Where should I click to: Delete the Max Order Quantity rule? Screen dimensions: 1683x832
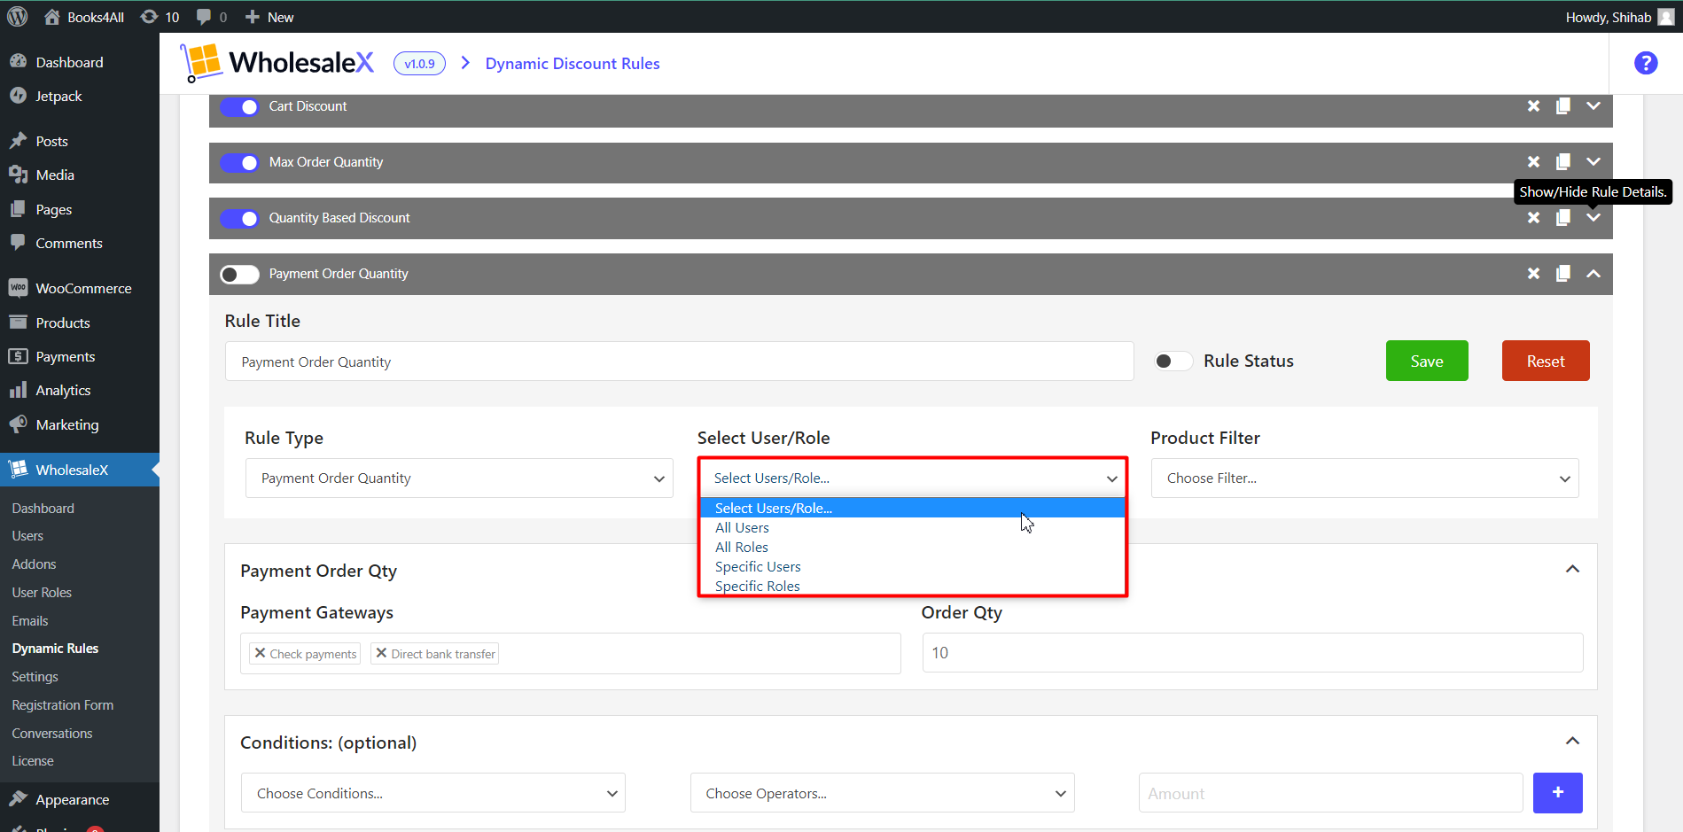(x=1533, y=162)
